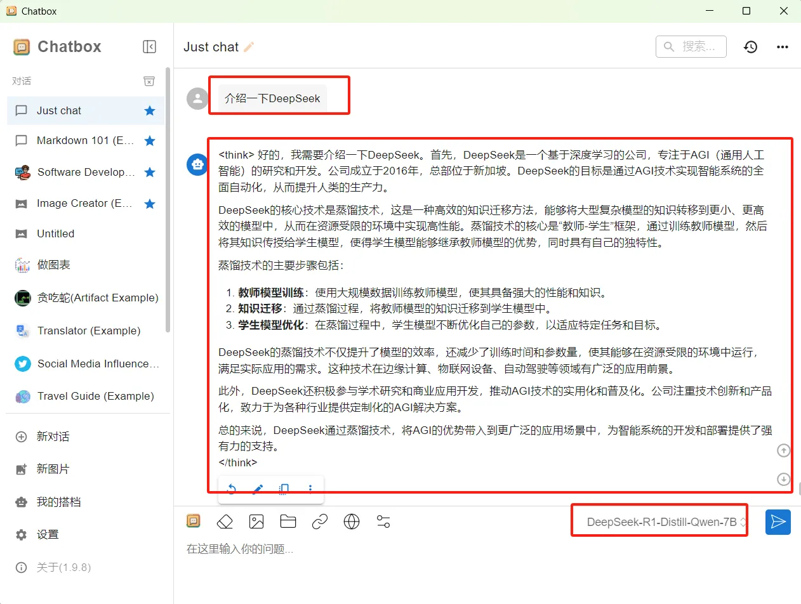This screenshot has width=801, height=604.
Task: Open the Just chat conversation
Action: pyautogui.click(x=86, y=110)
